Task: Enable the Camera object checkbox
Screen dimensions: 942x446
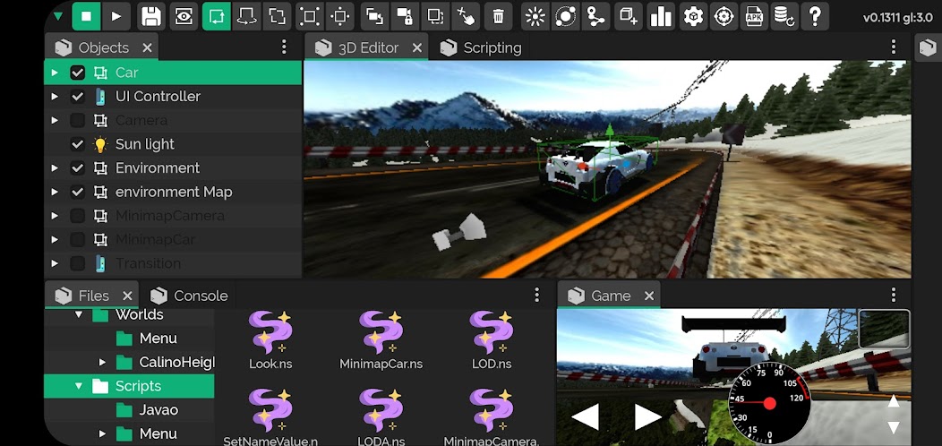Action: 78,120
